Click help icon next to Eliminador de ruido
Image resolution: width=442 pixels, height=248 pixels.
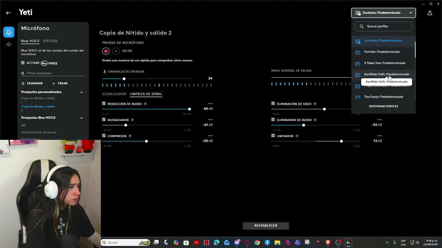click(315, 120)
